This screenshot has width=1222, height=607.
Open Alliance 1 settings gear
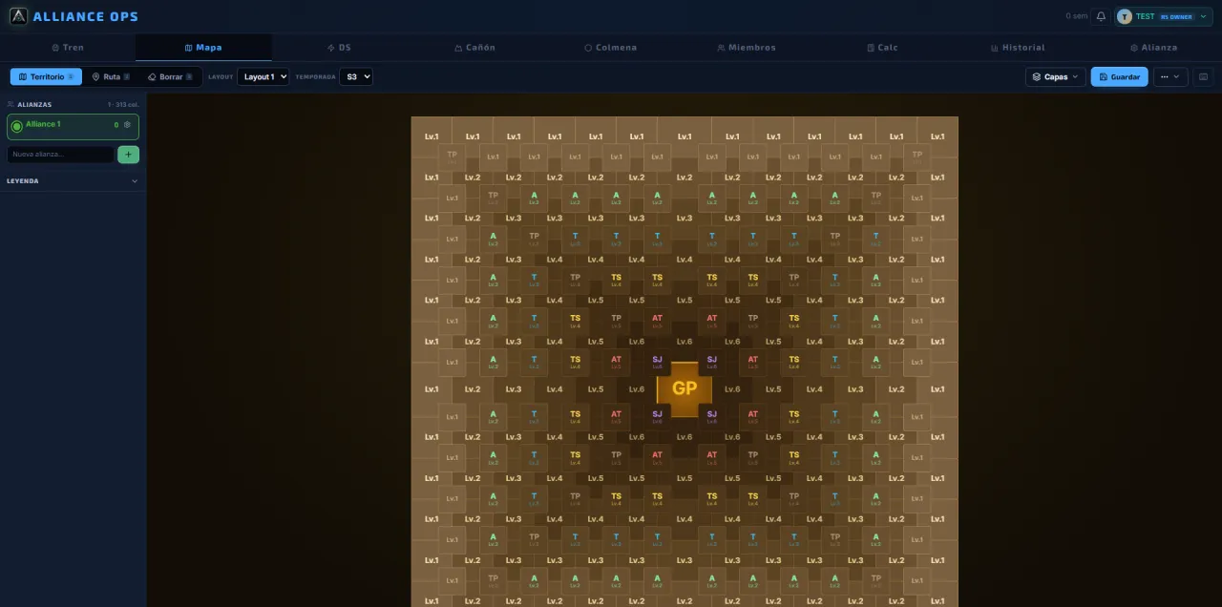127,124
